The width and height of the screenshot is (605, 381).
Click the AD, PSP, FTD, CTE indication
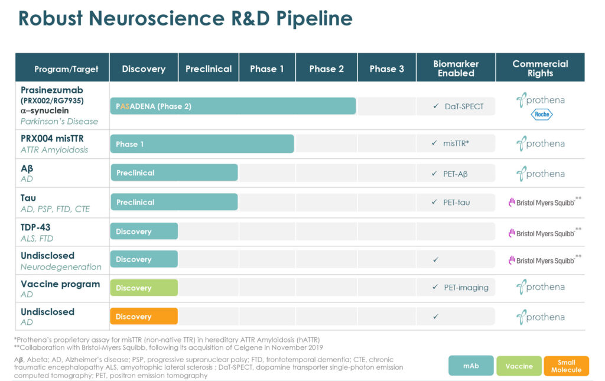(55, 209)
